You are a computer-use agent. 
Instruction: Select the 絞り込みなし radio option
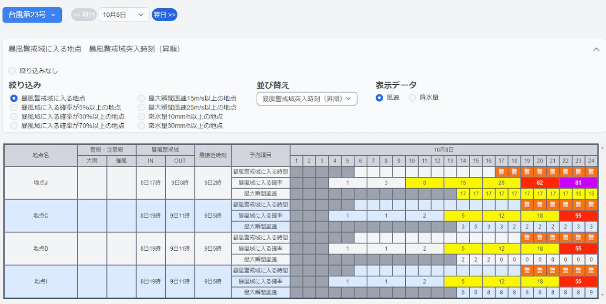tap(12, 71)
